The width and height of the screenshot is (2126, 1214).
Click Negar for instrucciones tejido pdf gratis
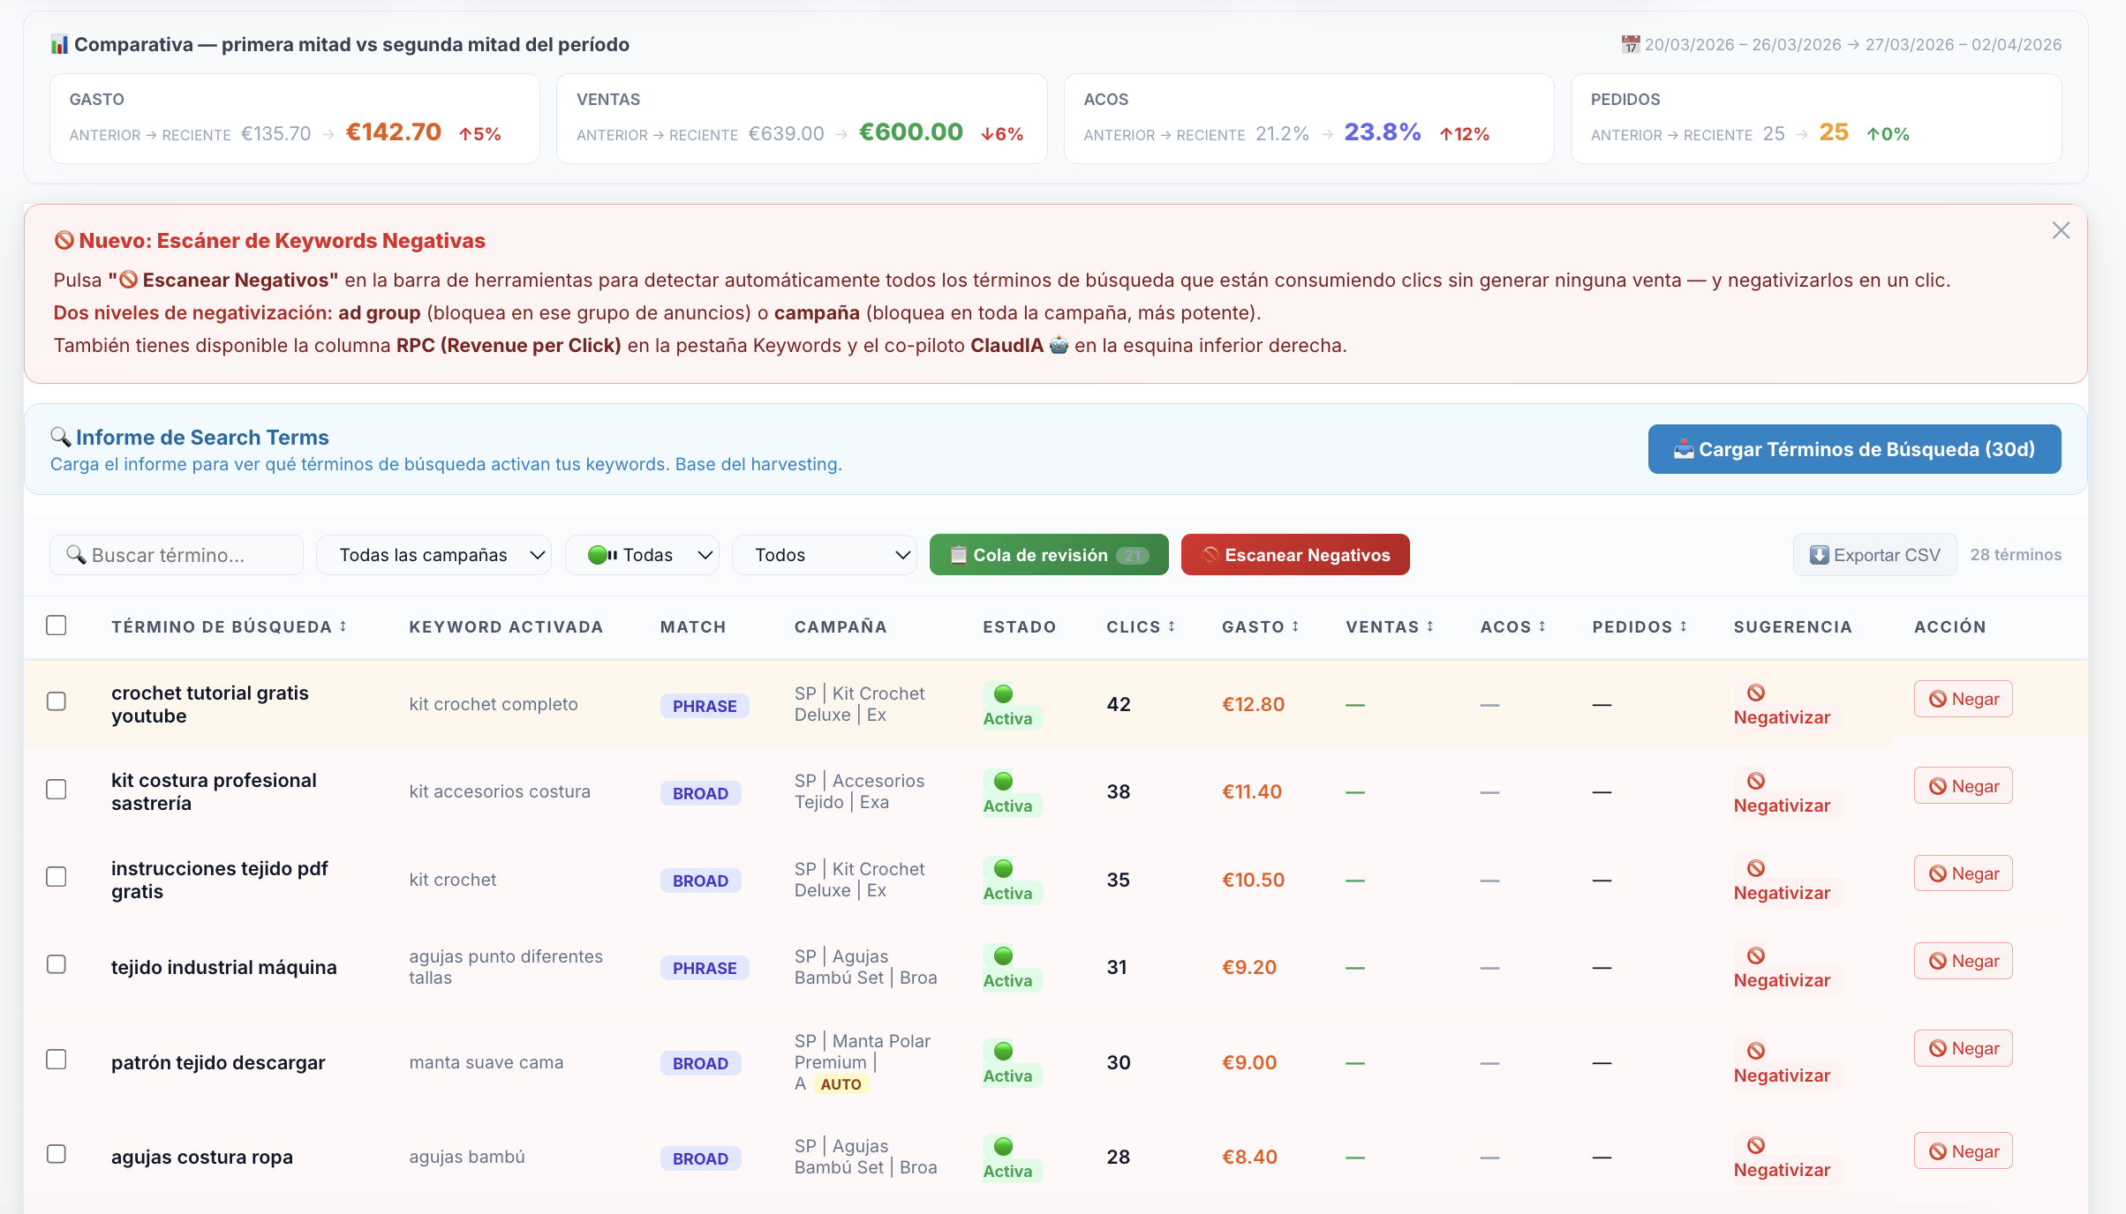click(x=1963, y=873)
